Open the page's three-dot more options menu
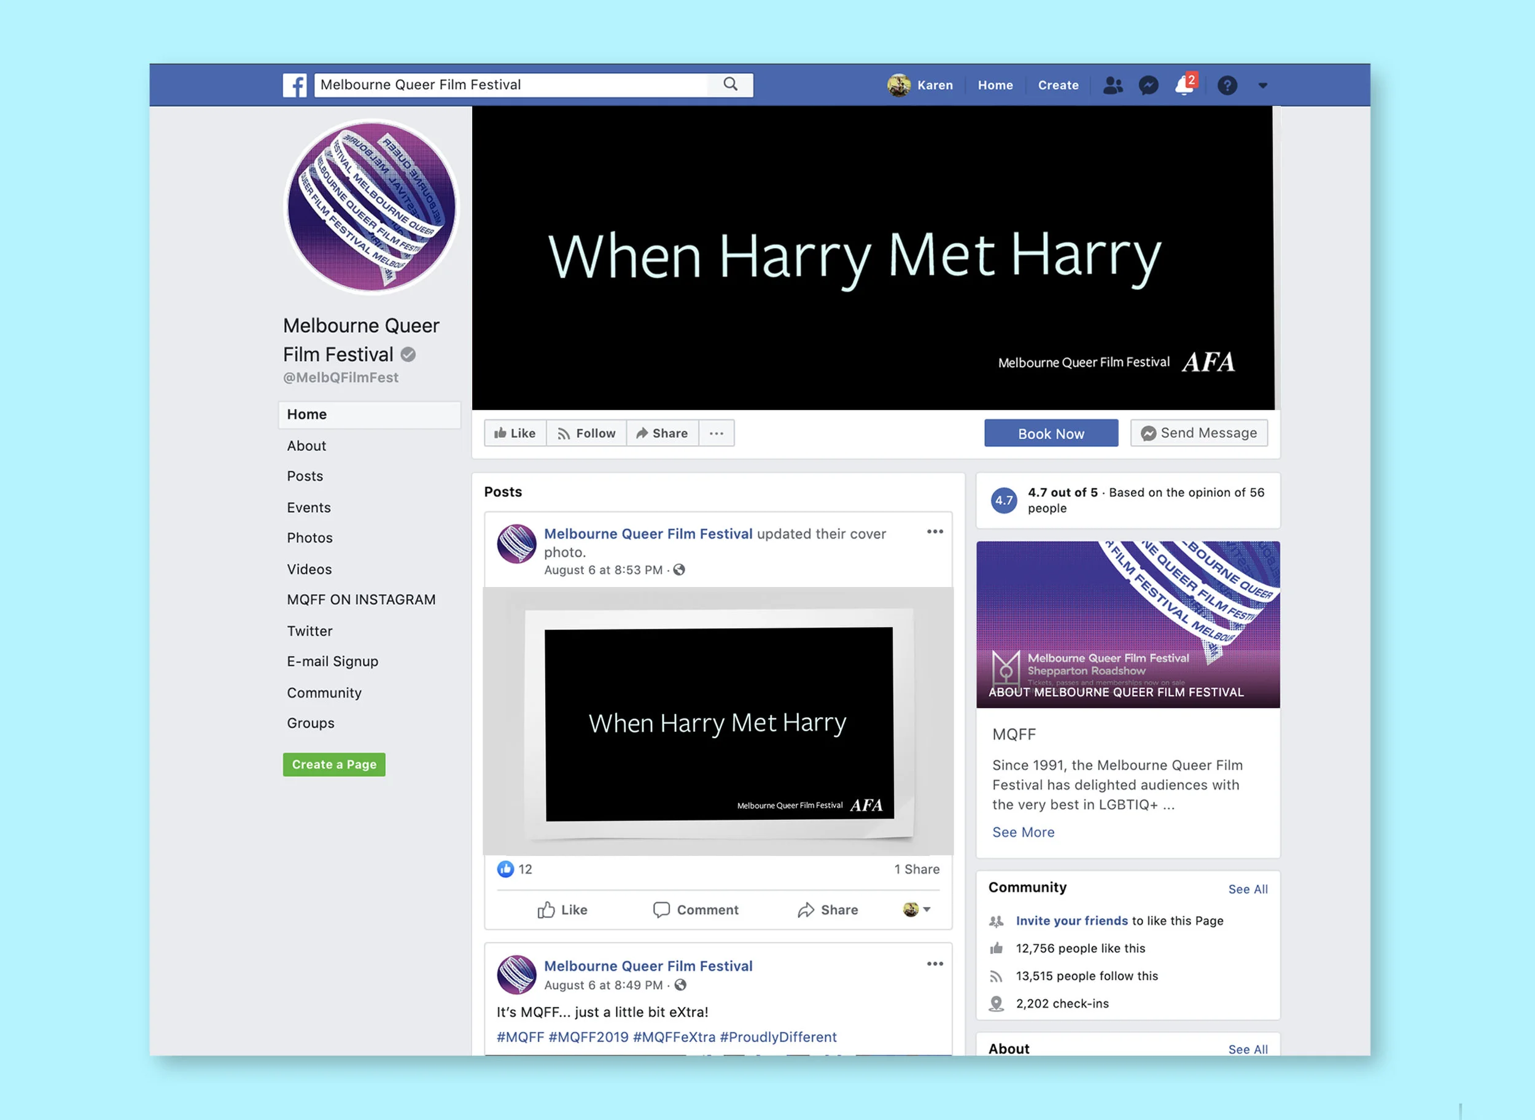The image size is (1535, 1120). (716, 434)
